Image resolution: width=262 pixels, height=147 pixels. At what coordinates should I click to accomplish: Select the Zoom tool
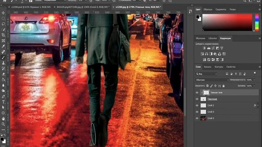coord(3,124)
